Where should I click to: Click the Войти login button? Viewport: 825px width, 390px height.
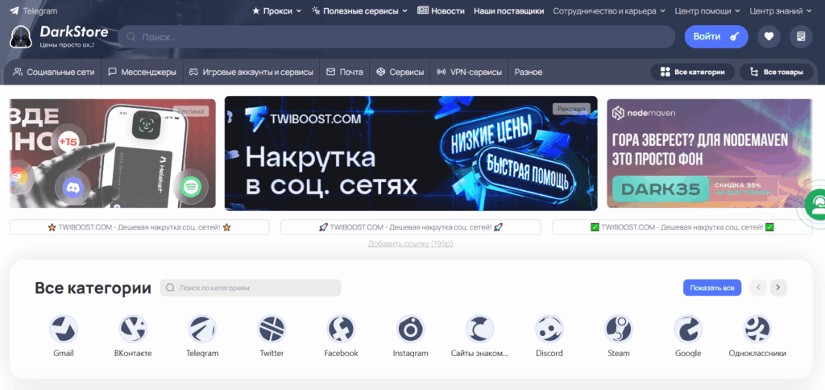pyautogui.click(x=716, y=36)
